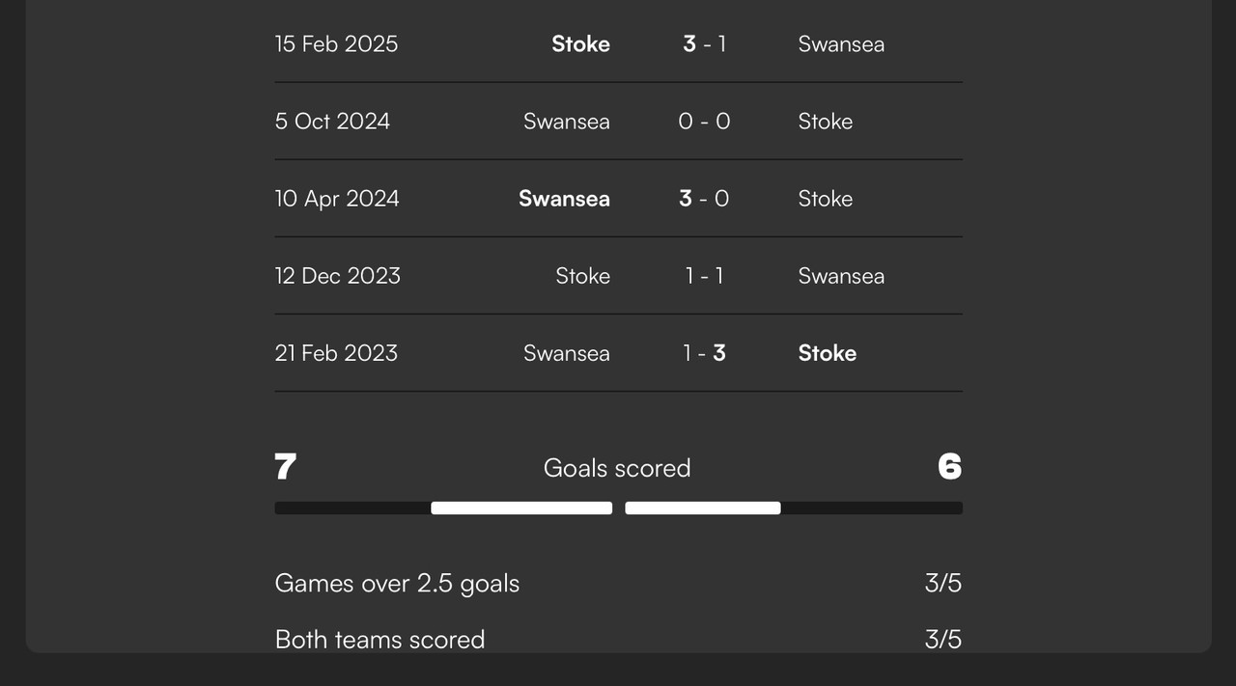The width and height of the screenshot is (1236, 686).
Task: Click the Goals scored label
Action: click(x=617, y=468)
